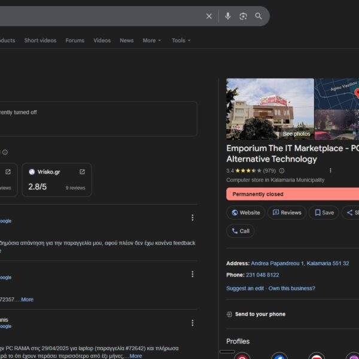Click the magnifying glass search icon
The image size is (359, 359).
[258, 16]
